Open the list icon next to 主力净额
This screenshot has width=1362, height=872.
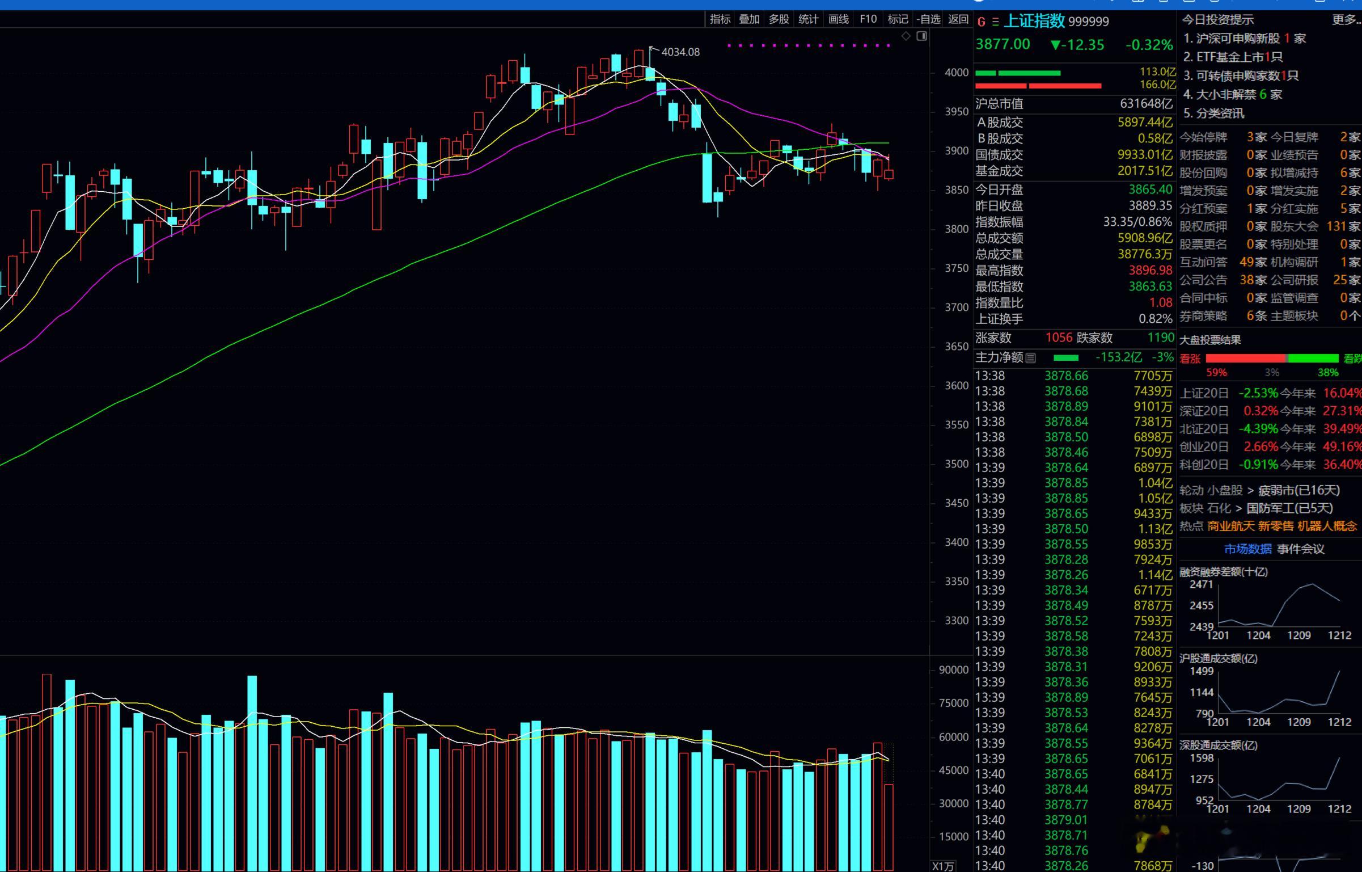coord(1031,358)
